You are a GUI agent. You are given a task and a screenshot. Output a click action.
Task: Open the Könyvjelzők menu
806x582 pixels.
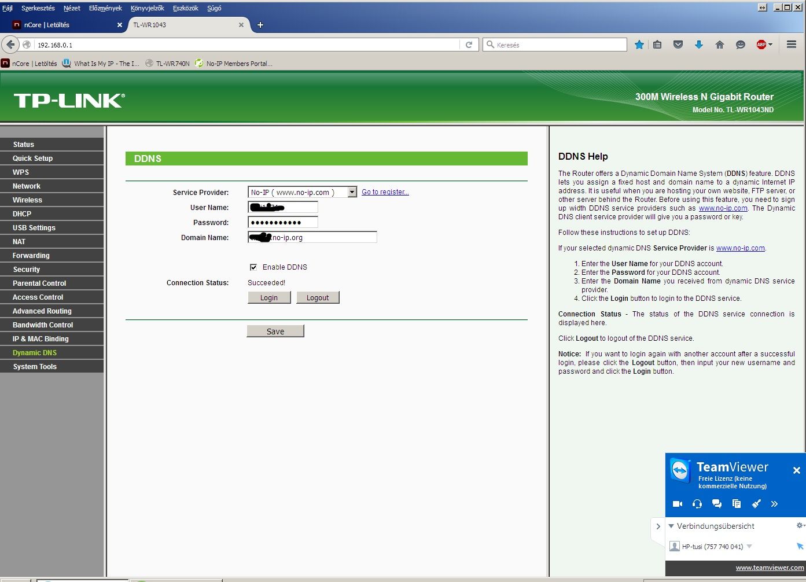coord(148,8)
